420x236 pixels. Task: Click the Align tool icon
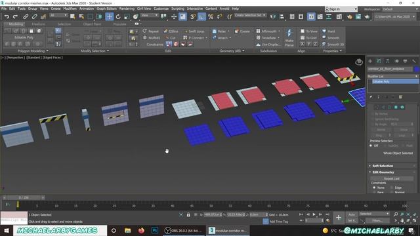282,16
